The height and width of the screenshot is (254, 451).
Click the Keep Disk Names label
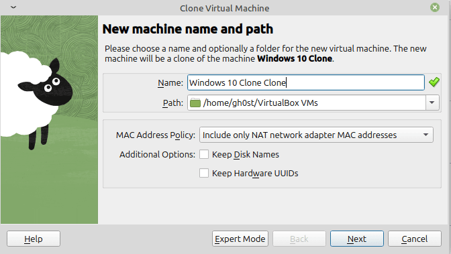[246, 155]
